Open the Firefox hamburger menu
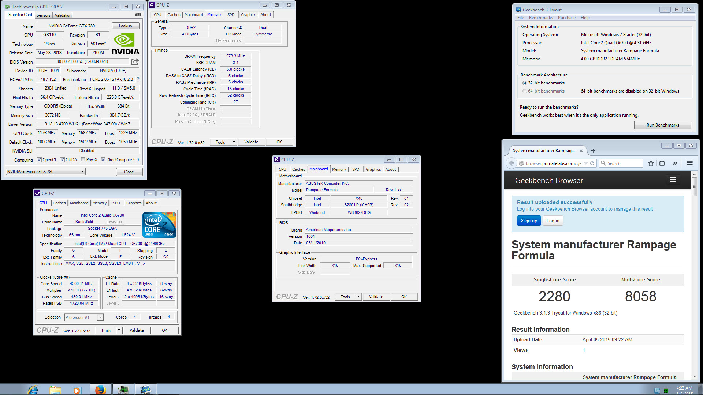The width and height of the screenshot is (703, 395). pos(690,163)
